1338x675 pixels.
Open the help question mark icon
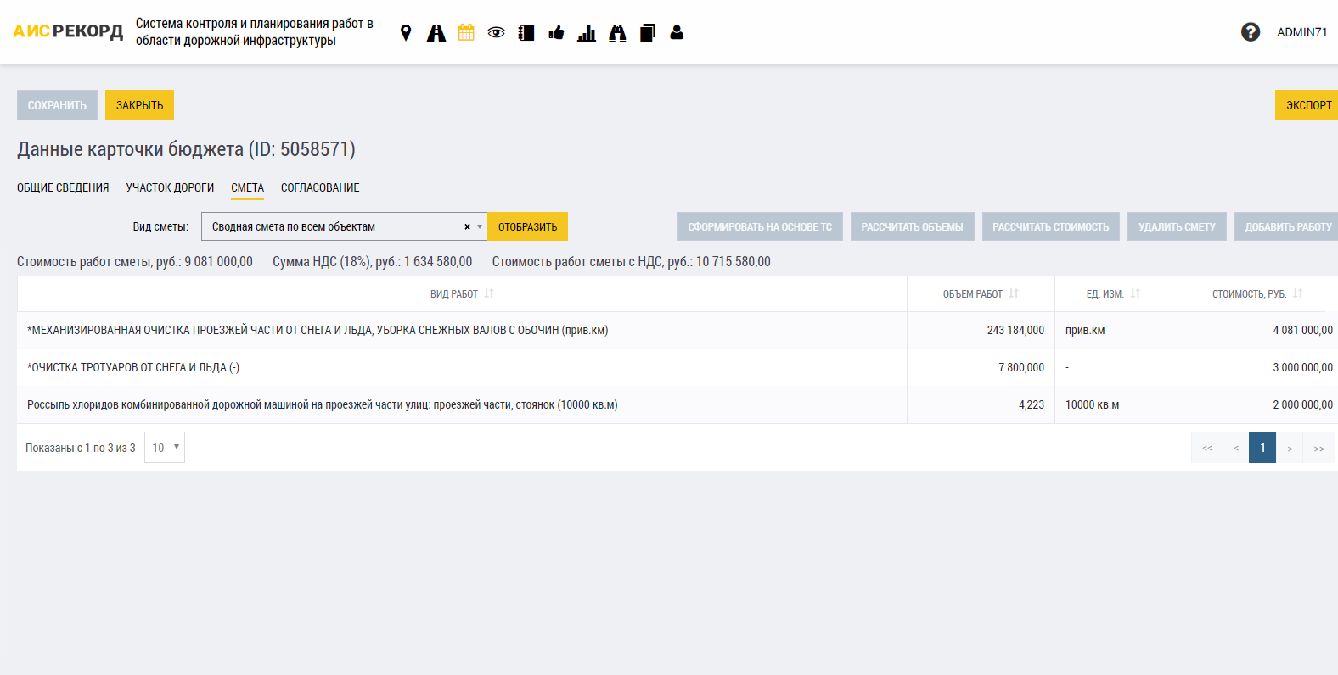pyautogui.click(x=1250, y=32)
